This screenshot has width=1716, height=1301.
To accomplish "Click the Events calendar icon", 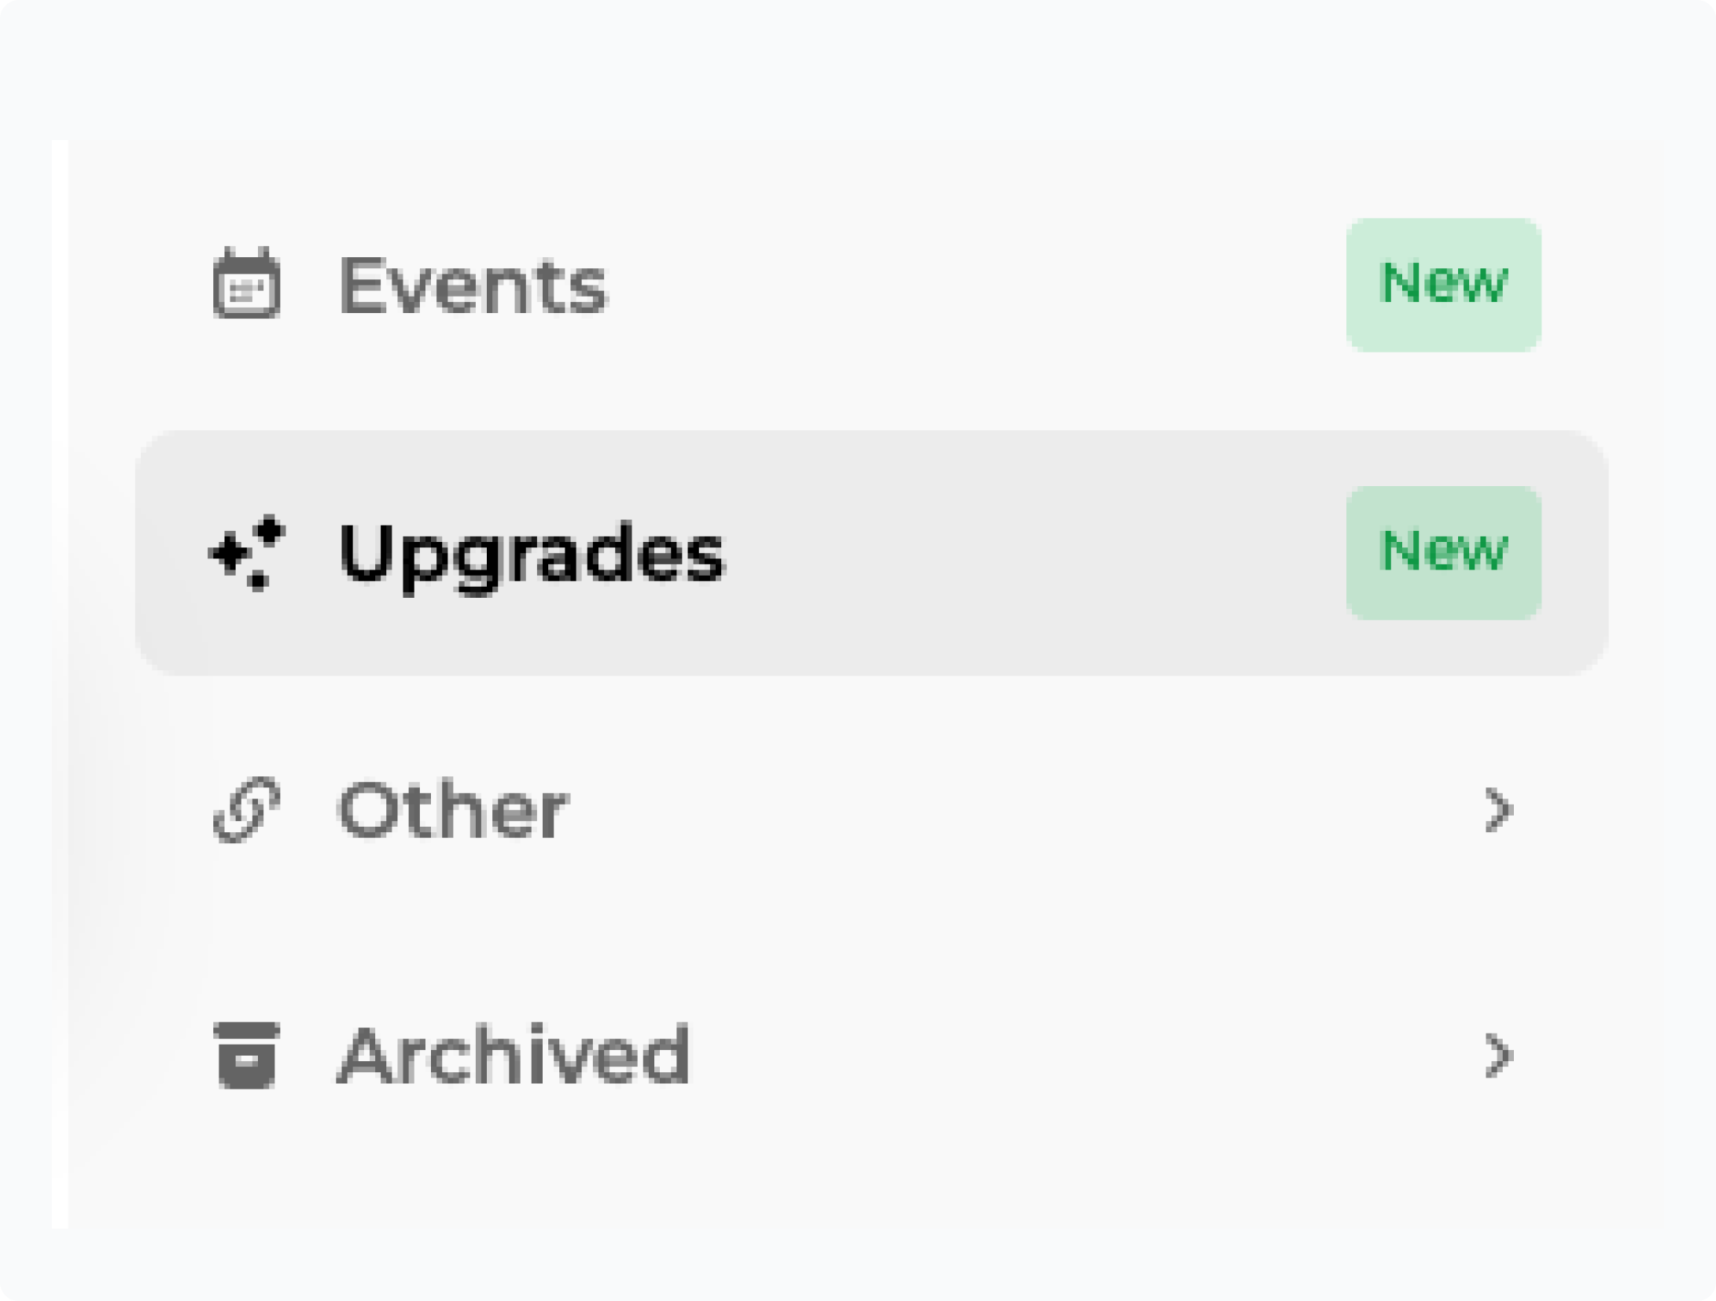I will pos(247,284).
